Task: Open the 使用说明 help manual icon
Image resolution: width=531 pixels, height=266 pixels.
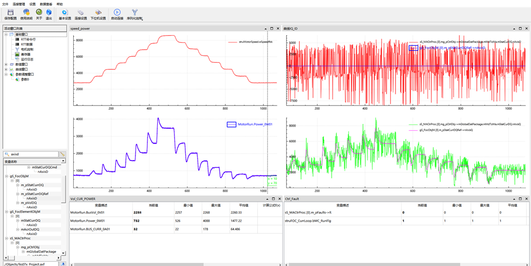Action: coord(26,12)
